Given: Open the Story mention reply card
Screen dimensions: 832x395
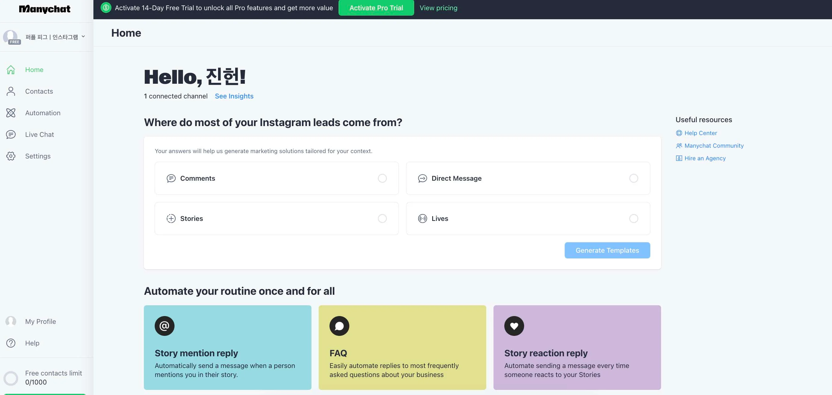Looking at the screenshot, I should click(x=227, y=348).
